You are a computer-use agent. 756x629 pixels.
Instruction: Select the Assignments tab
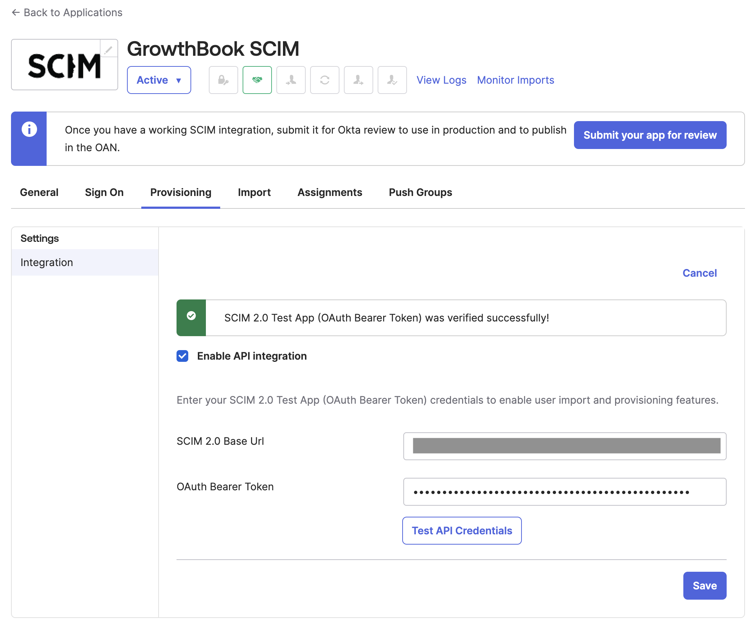330,192
